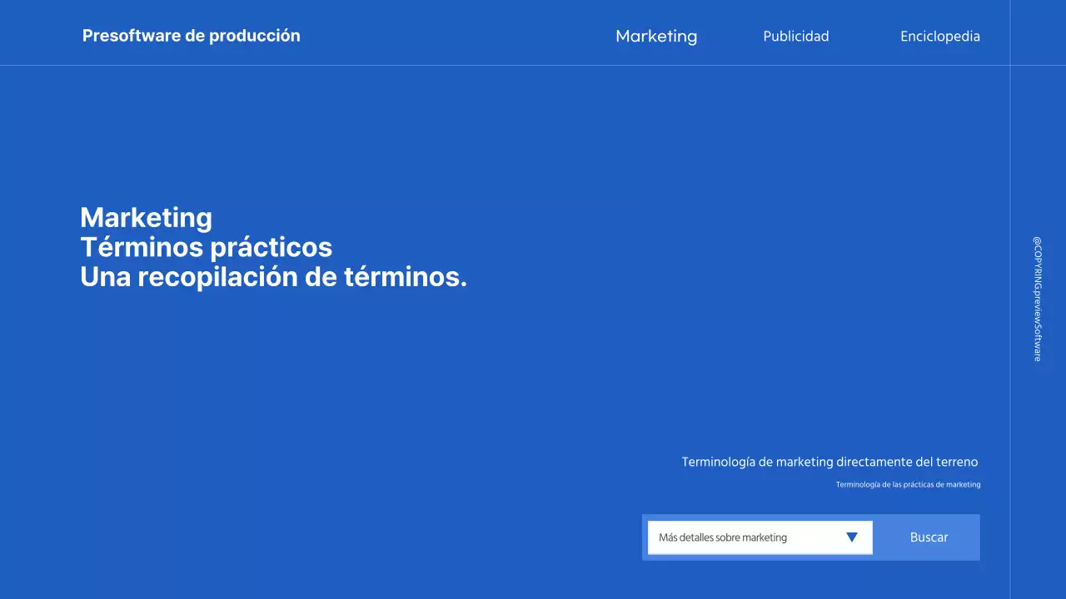Click the "Términos prácticos" heading line
This screenshot has width=1066, height=599.
point(206,247)
